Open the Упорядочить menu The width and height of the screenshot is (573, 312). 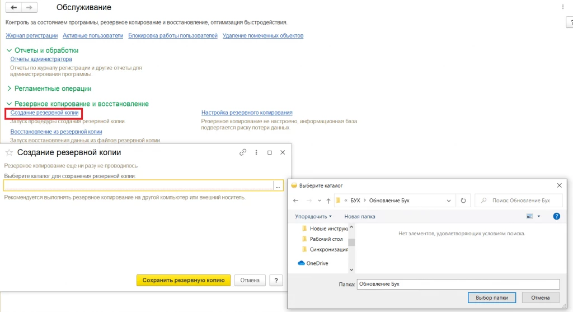pos(313,217)
